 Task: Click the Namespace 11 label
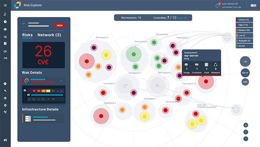click(x=189, y=83)
